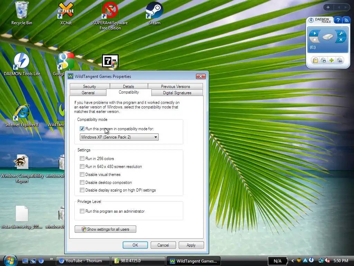
Task: Click the X remove-drive button in DAEMON Tools gadget
Action: 341,39
